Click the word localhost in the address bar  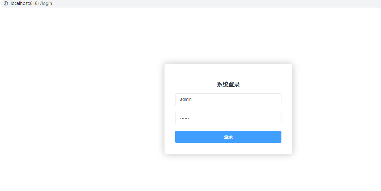(x=19, y=3)
